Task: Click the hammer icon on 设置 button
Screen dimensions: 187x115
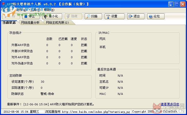Action: pyautogui.click(x=108, y=16)
